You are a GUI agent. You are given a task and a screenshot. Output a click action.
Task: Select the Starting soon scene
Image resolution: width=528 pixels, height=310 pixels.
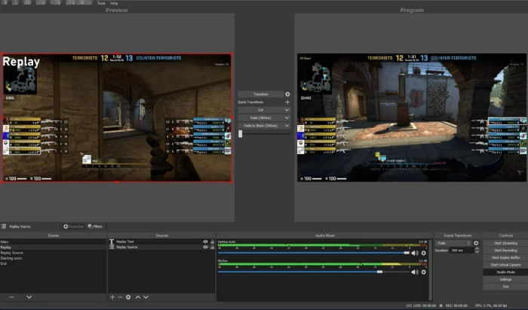54,258
